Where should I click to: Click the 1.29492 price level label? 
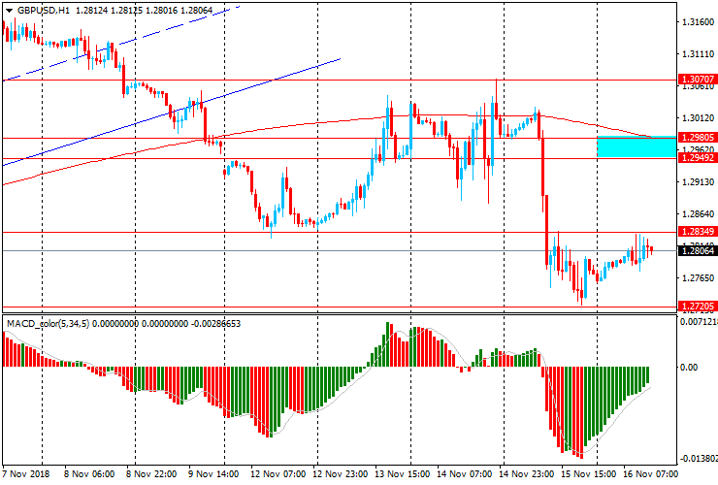[x=698, y=157]
